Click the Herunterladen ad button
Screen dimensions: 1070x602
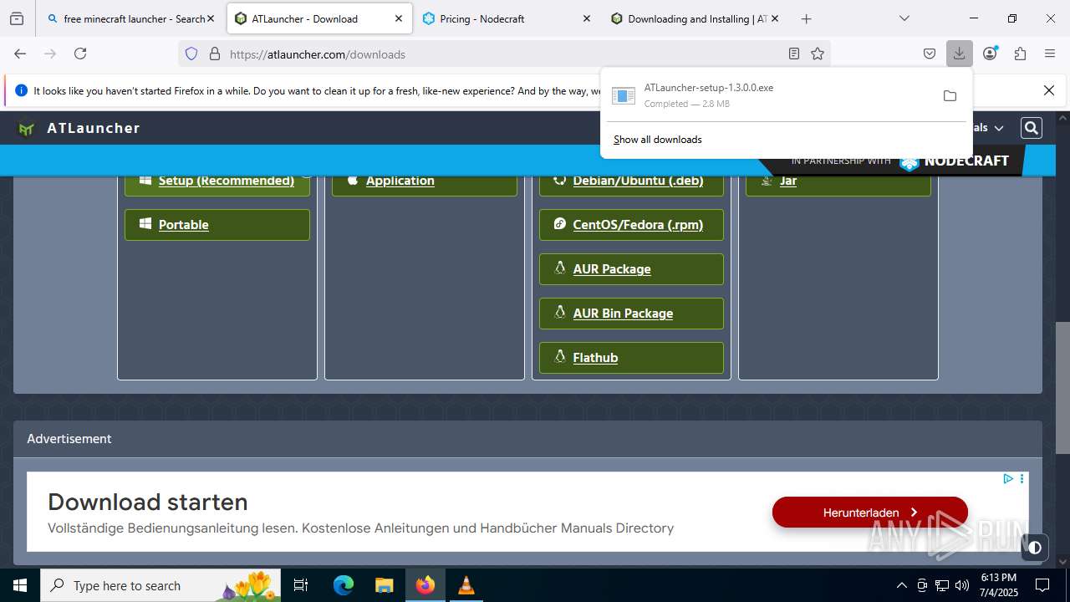click(870, 513)
